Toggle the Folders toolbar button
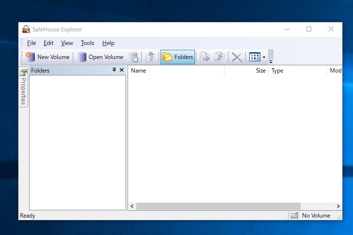 tap(177, 57)
